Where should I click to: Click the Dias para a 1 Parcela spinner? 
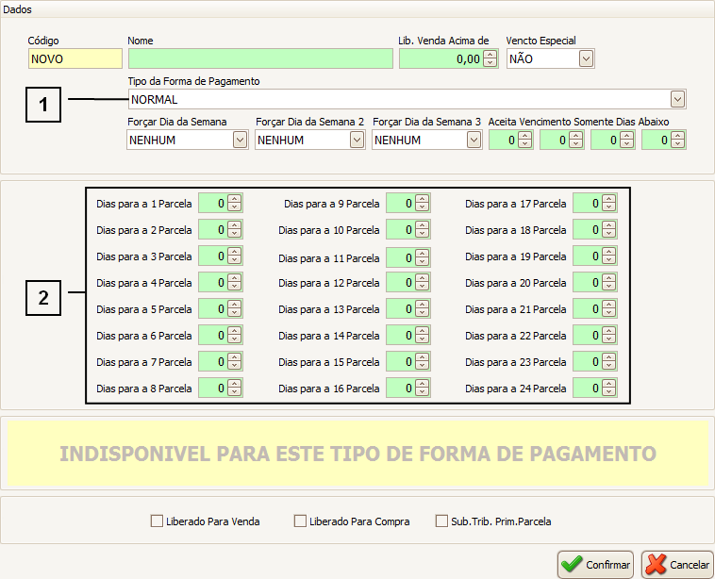tap(213, 203)
